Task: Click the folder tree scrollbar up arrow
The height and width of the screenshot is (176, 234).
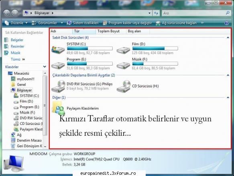Action: point(45,73)
